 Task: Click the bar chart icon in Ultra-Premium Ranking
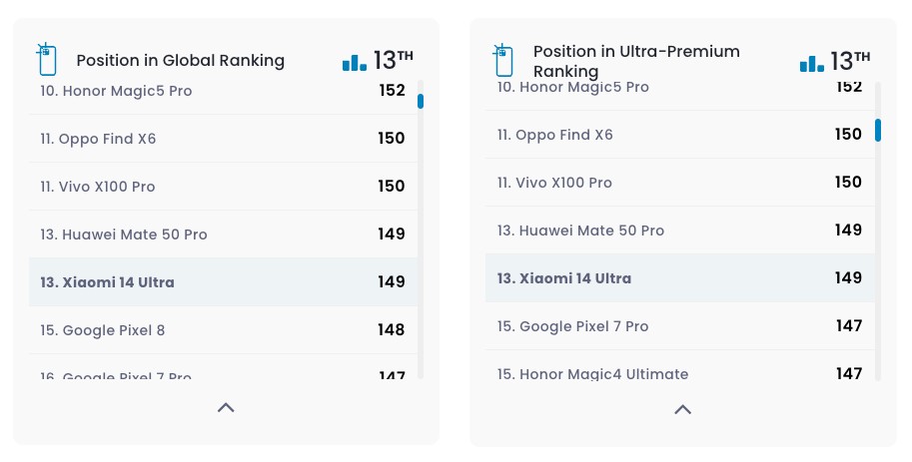click(x=811, y=62)
